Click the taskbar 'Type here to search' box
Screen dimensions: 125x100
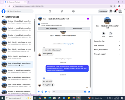click(x=19, y=98)
